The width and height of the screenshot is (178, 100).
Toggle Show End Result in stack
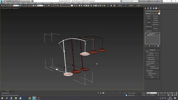(x=149, y=46)
